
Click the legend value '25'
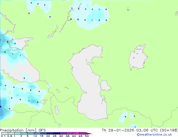coord(54,136)
